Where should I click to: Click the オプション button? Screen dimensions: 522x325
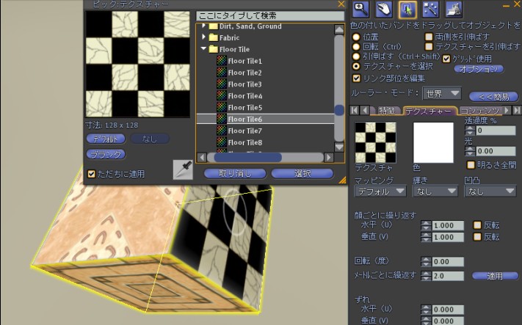tap(479, 69)
